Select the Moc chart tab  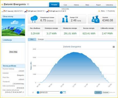tap(32, 39)
